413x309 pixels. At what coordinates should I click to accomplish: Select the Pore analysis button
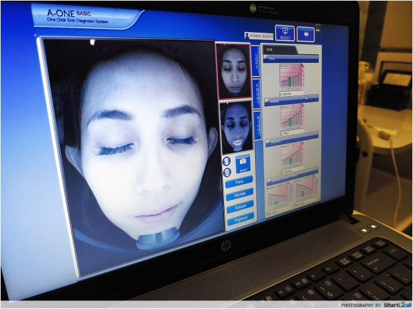click(239, 182)
